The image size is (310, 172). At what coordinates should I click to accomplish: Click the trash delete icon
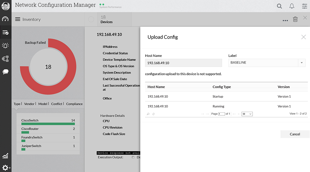[x=295, y=19]
